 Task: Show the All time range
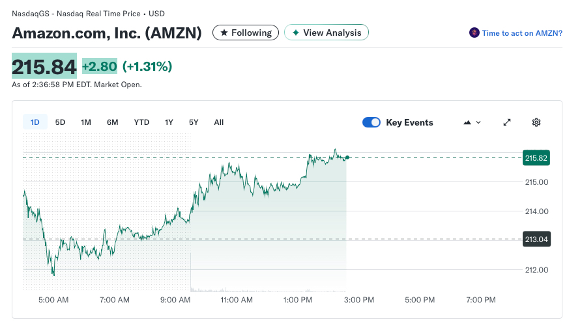pos(219,122)
